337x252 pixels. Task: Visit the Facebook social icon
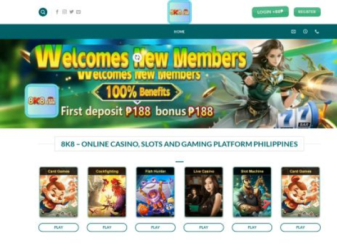tap(57, 12)
